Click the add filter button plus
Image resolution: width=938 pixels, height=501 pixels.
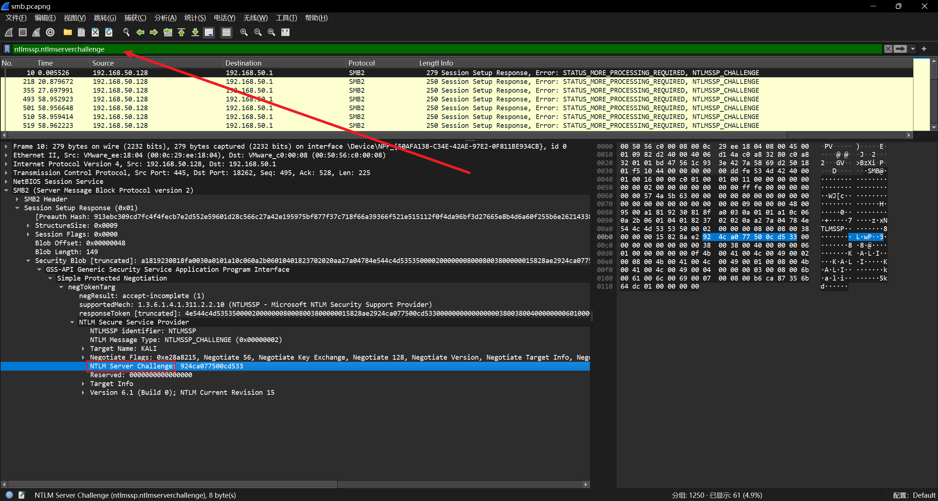click(924, 49)
